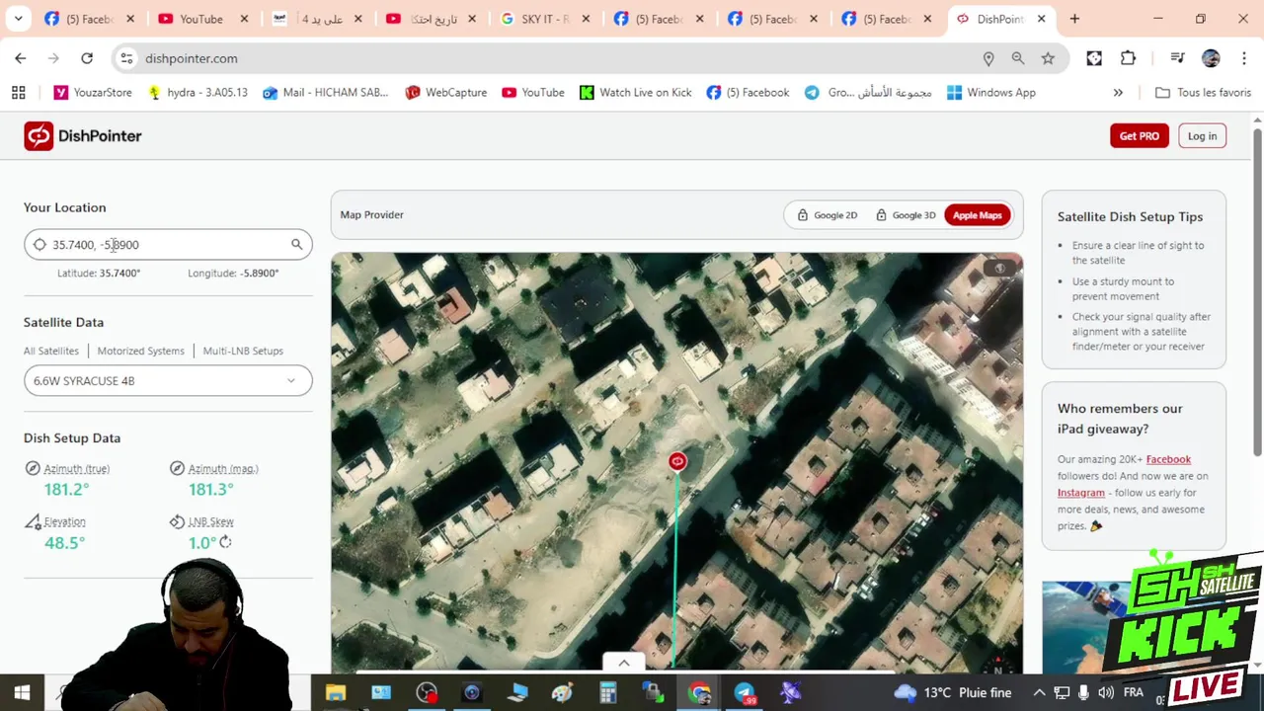Image resolution: width=1264 pixels, height=711 pixels.
Task: Click the Azimuth (mag.) compass icon
Action: pos(177,469)
